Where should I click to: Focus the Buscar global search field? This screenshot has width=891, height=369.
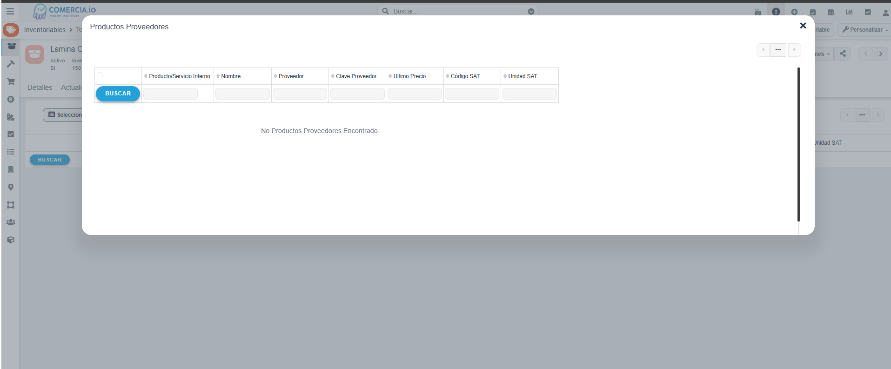[x=458, y=11]
